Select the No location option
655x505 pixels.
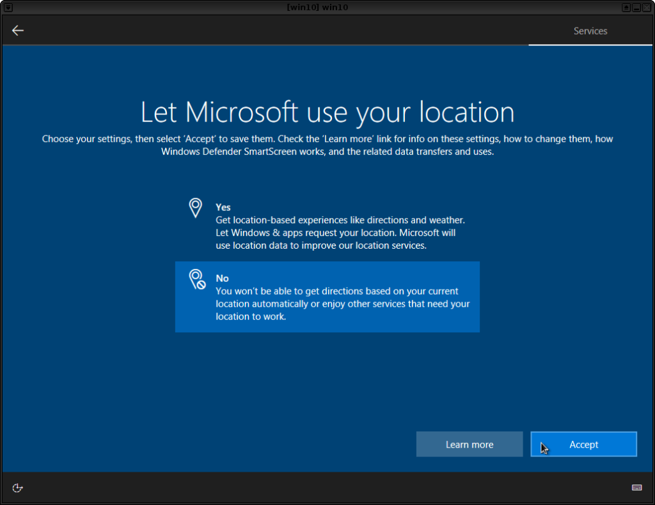[x=327, y=297]
